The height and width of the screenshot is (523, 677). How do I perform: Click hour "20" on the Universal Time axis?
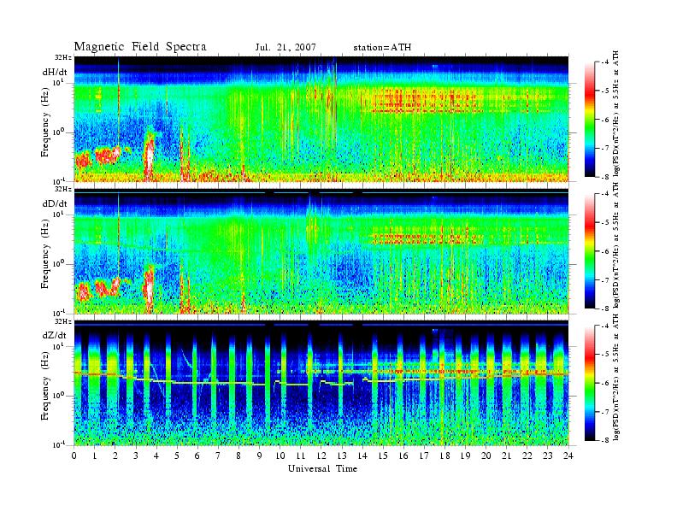pos(486,455)
